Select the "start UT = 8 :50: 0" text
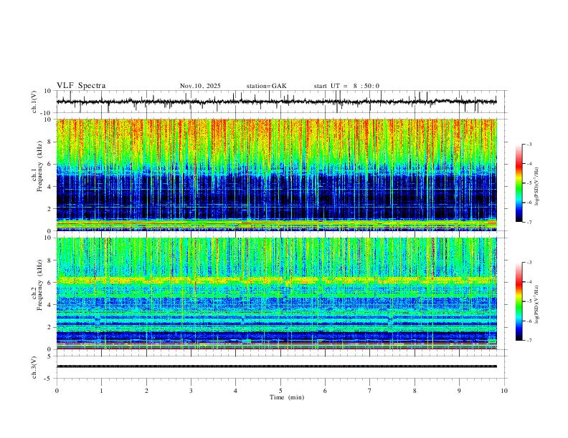This screenshot has width=568, height=438. 346,86
